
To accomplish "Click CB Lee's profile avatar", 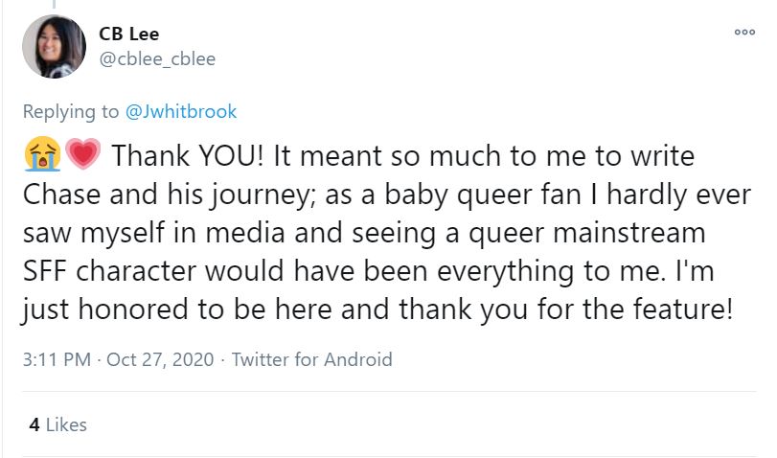I will (x=55, y=47).
